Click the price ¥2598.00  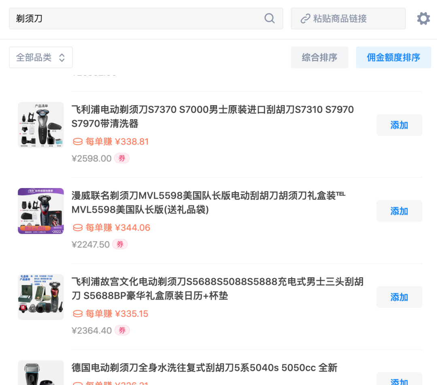point(91,159)
